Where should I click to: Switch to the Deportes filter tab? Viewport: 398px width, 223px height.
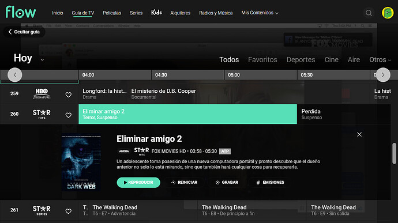(x=301, y=59)
